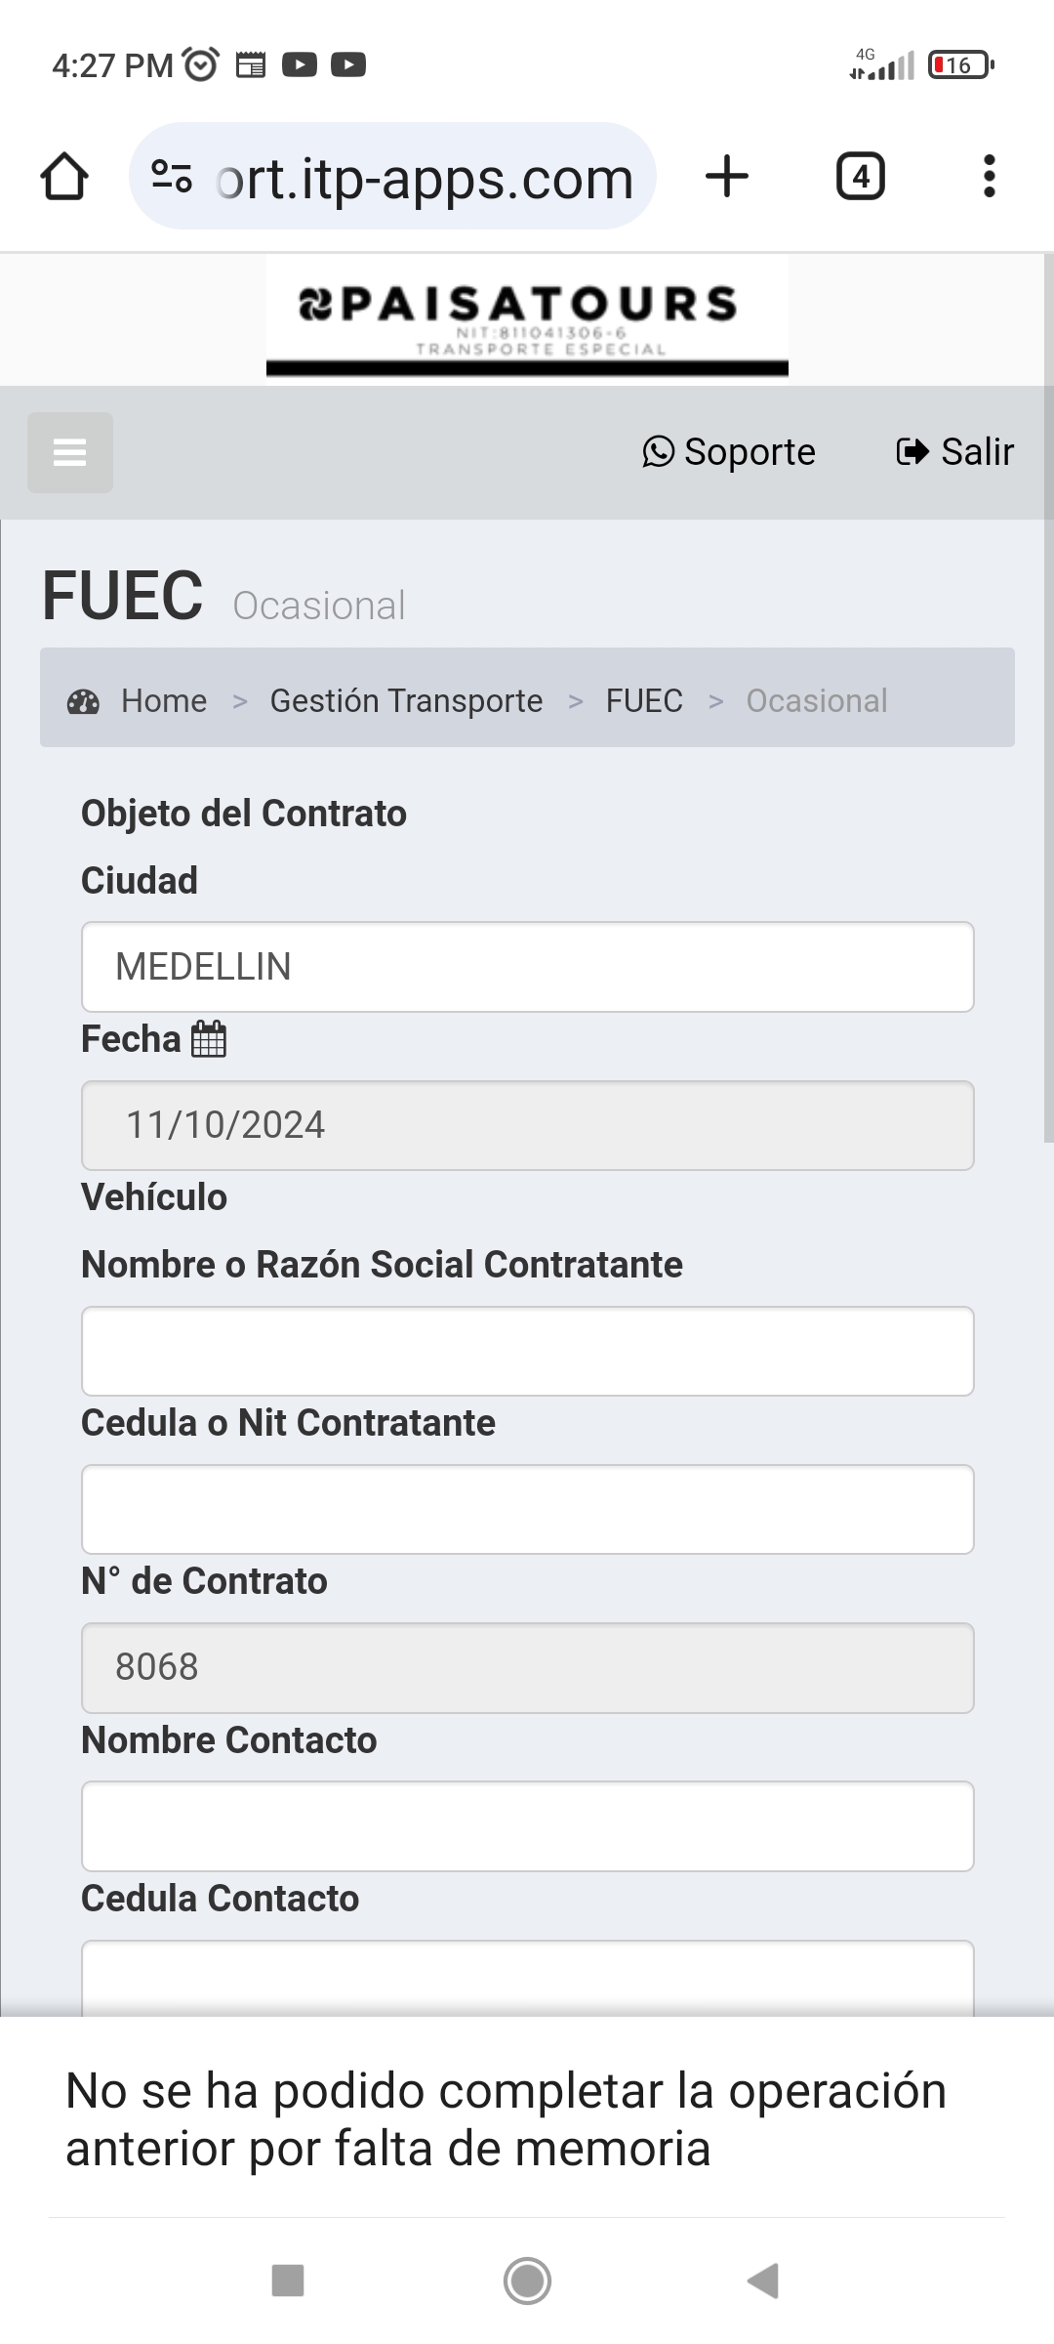Screen dimensions: 1054x2344
Task: Tap the site settings icon in address bar
Action: (x=172, y=177)
